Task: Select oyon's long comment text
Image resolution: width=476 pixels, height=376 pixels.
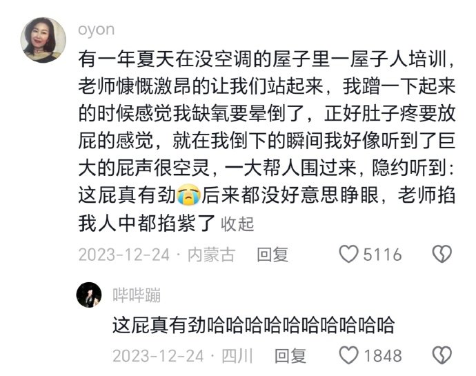Action: (267, 141)
